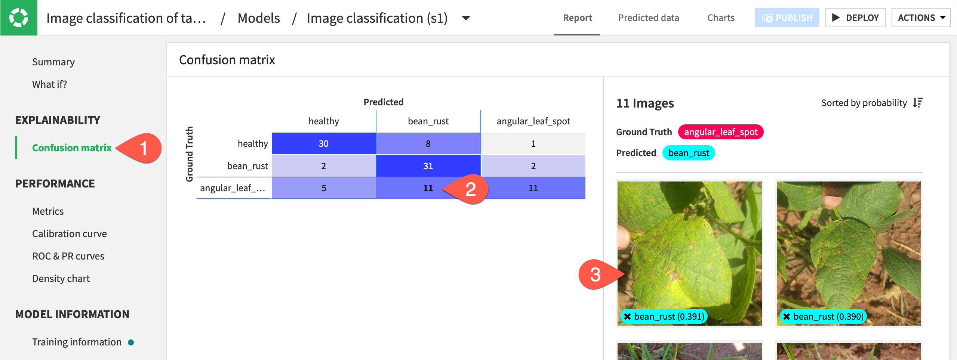The image size is (957, 360).
Task: Select the Report tab
Action: pyautogui.click(x=577, y=18)
